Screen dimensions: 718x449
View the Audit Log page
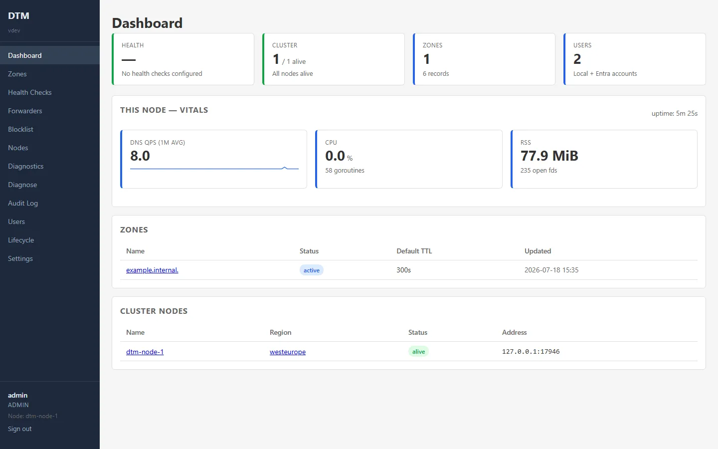[x=50, y=203]
